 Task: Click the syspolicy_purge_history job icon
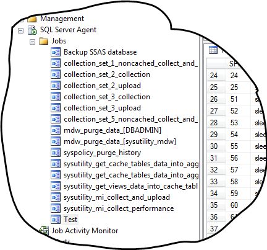click(x=56, y=153)
